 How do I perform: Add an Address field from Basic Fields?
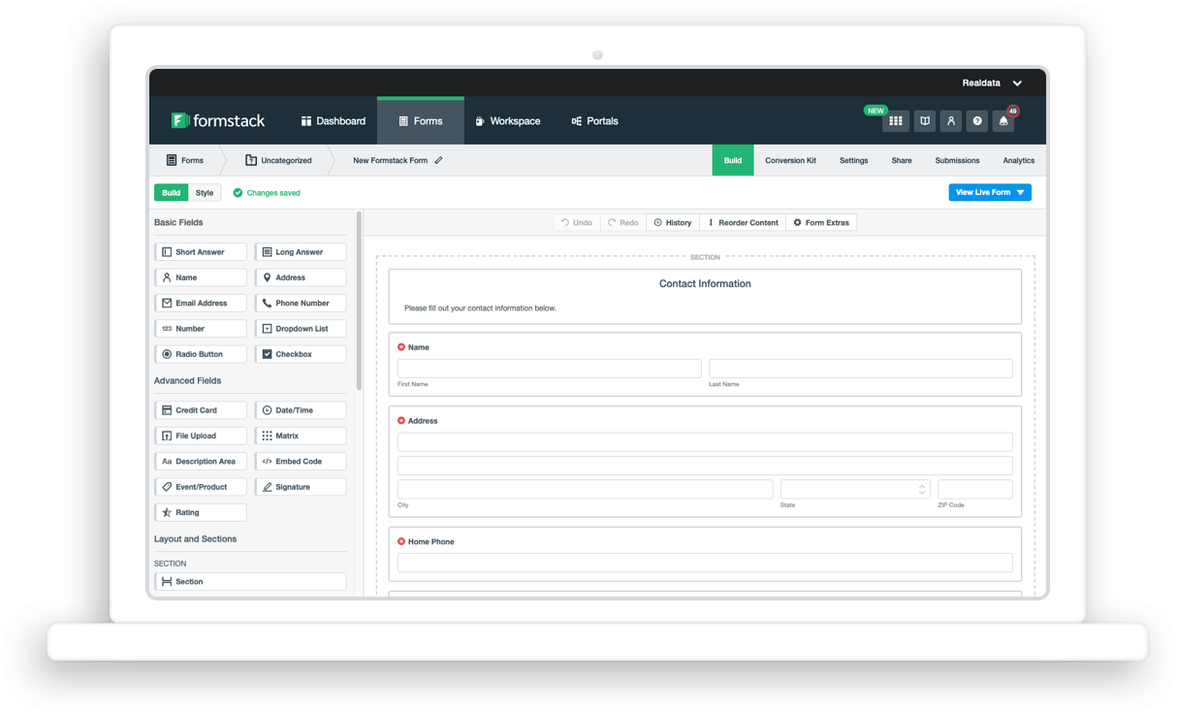click(301, 277)
